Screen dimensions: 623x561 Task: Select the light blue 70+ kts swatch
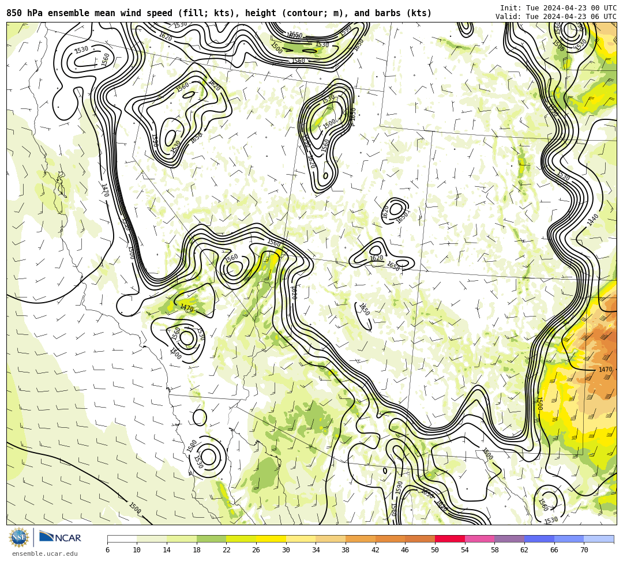pyautogui.click(x=599, y=539)
